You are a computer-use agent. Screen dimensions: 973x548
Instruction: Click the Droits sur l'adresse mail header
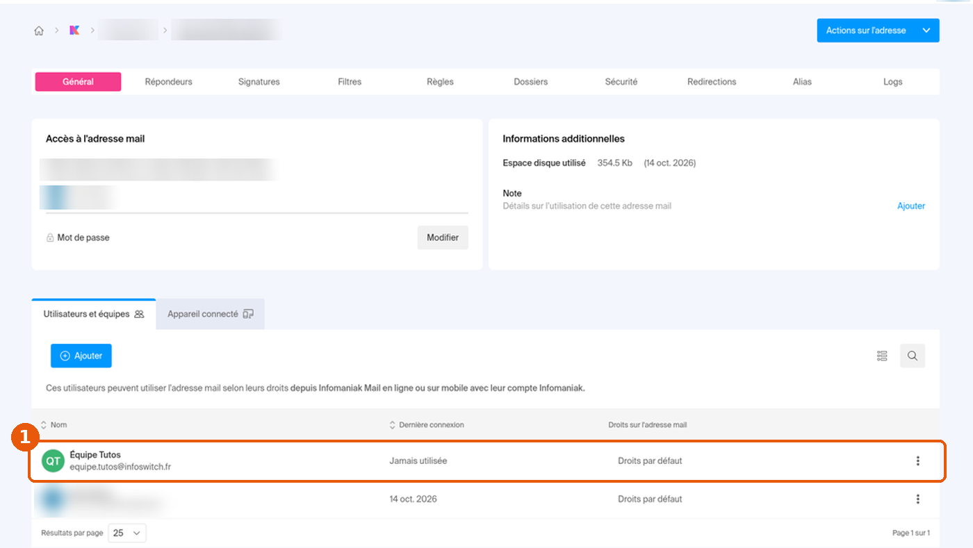[648, 424]
